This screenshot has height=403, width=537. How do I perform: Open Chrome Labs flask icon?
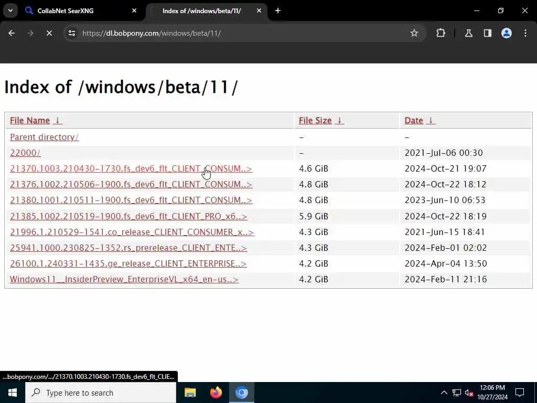point(469,33)
